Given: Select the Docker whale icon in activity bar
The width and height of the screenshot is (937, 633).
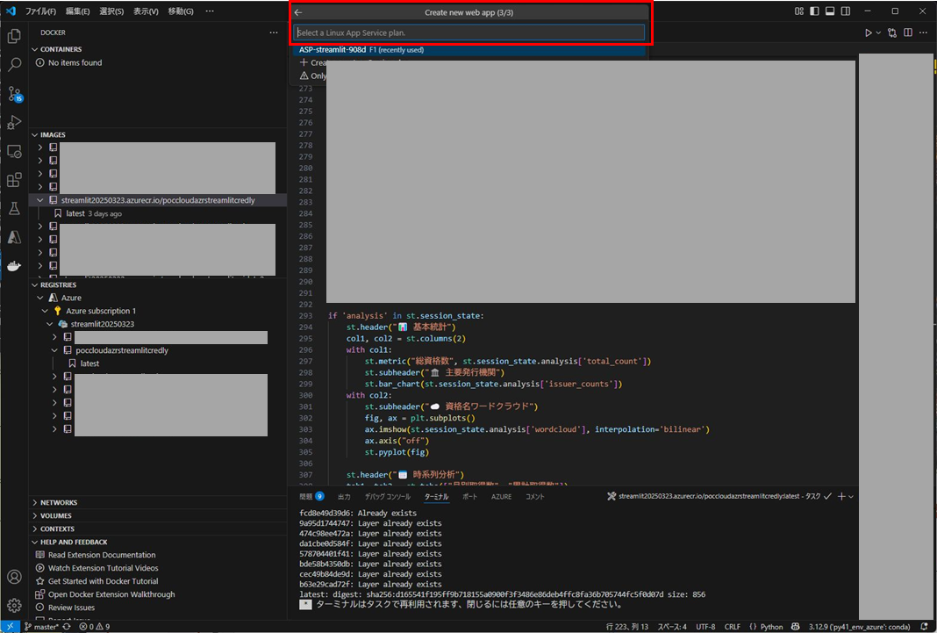Looking at the screenshot, I should click(14, 266).
